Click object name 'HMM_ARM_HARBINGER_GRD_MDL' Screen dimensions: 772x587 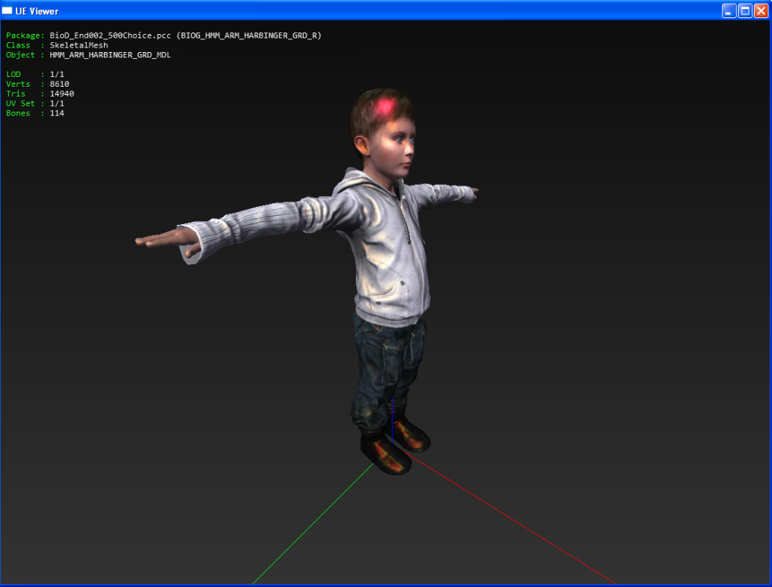(x=110, y=55)
